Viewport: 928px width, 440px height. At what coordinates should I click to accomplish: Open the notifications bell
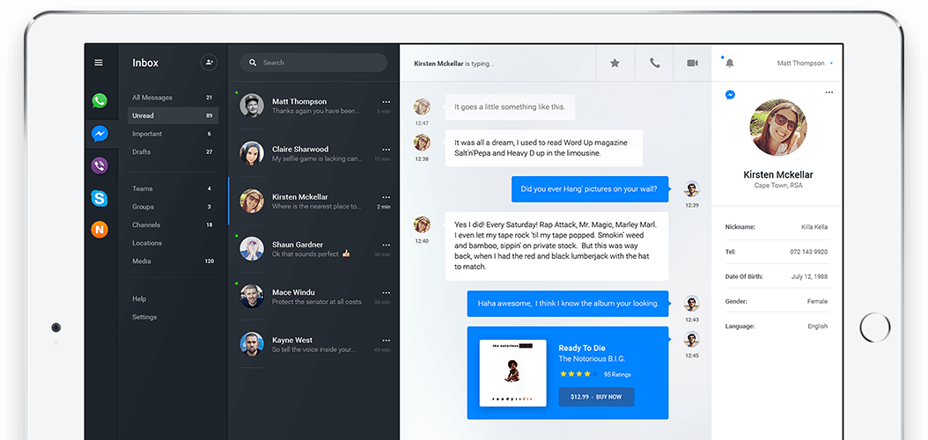(x=729, y=63)
